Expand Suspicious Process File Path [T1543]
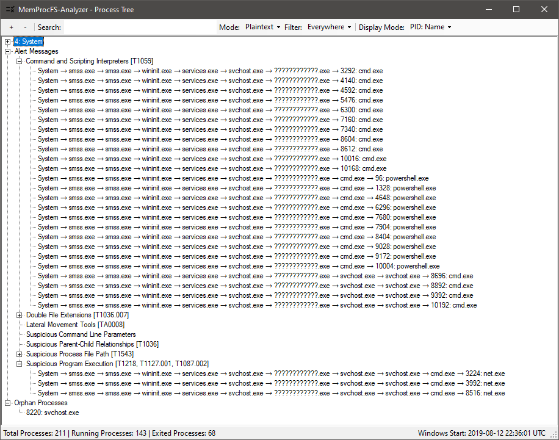This screenshot has height=440, width=559. tap(20, 355)
